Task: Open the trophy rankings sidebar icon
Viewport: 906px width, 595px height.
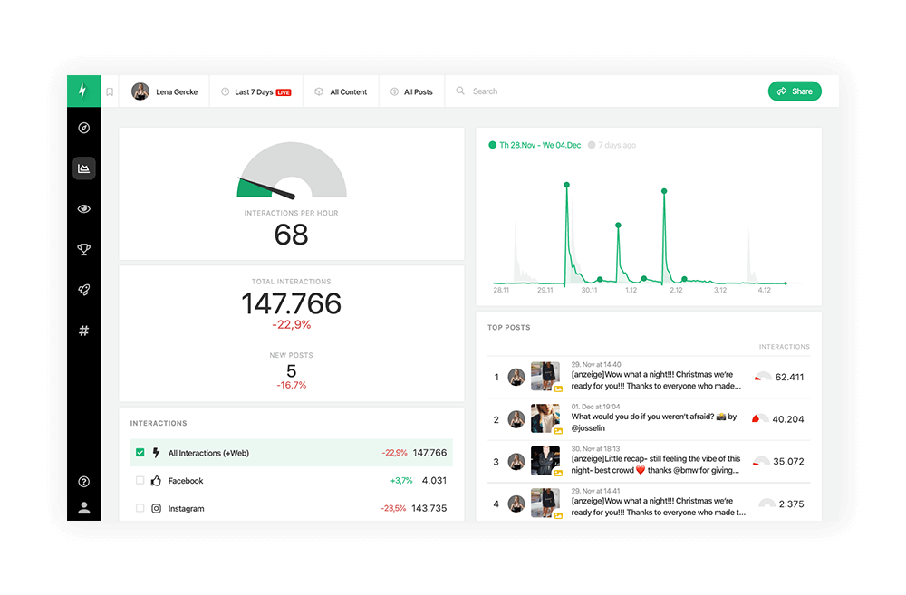Action: pos(84,250)
